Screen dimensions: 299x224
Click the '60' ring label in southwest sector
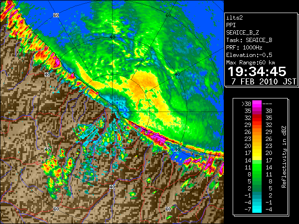point(56,209)
